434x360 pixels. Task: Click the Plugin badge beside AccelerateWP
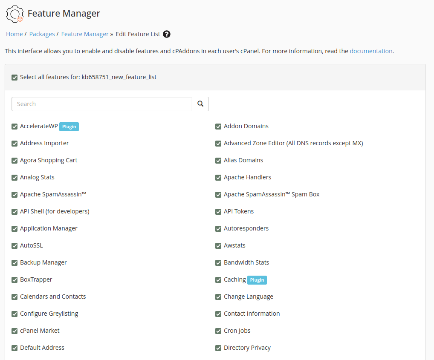(x=69, y=127)
